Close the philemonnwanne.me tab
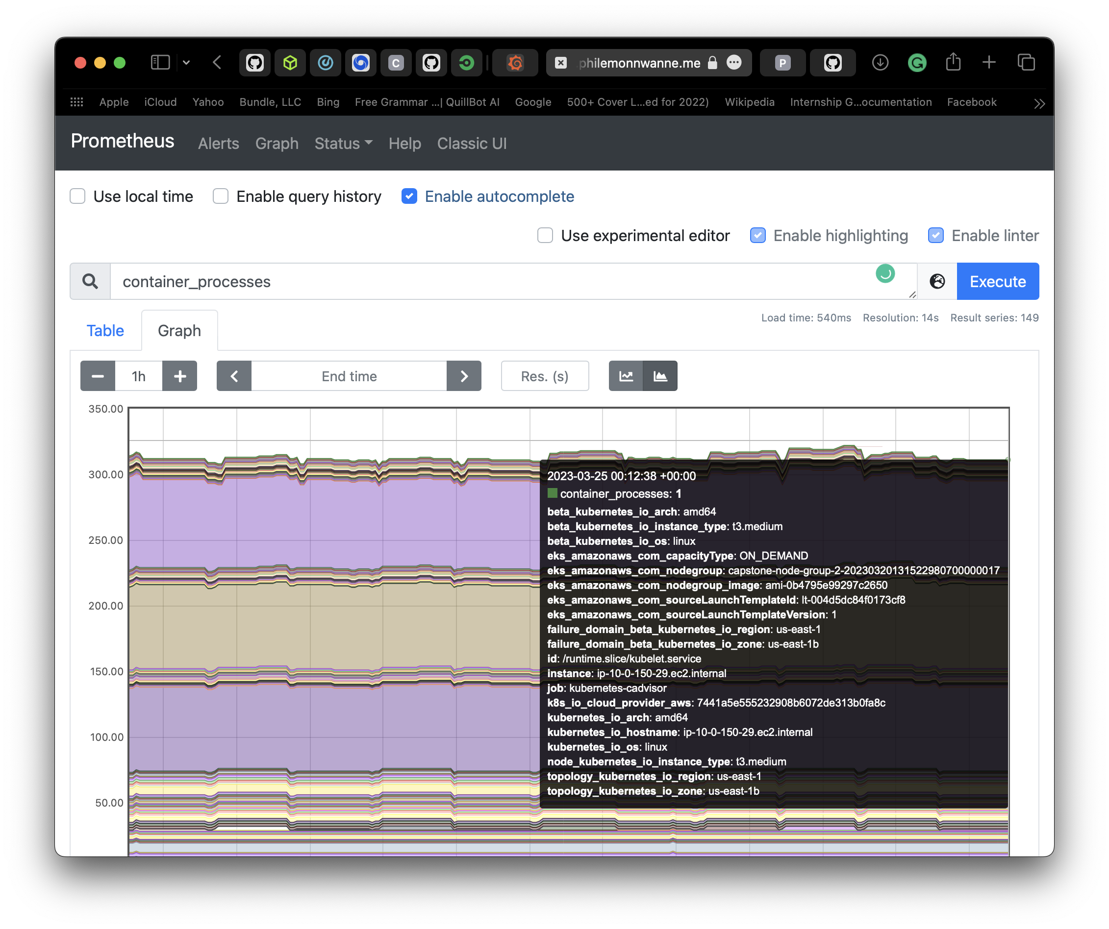Image resolution: width=1109 pixels, height=929 pixels. (x=561, y=63)
